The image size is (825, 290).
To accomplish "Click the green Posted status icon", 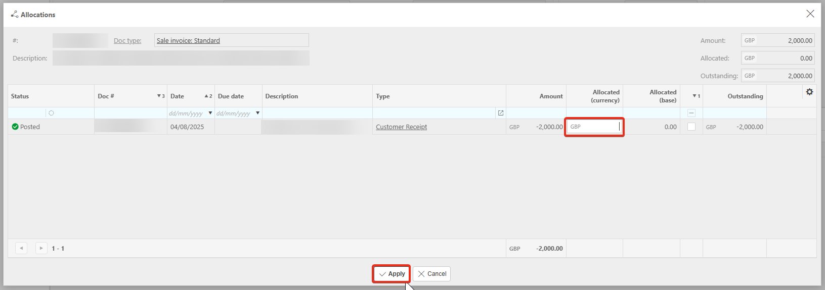I will pos(15,127).
